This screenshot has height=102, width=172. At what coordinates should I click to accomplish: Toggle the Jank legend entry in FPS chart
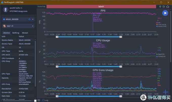(161, 25)
